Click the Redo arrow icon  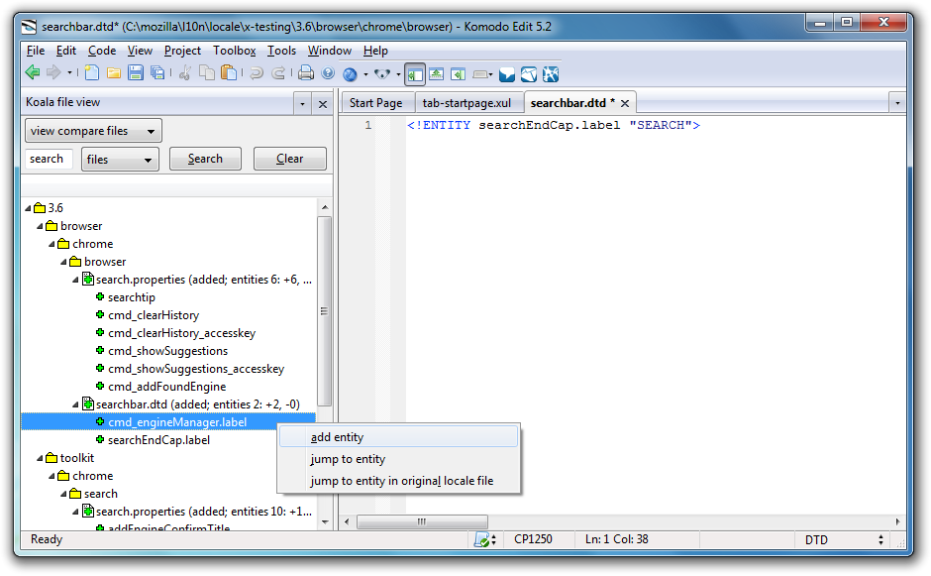278,73
